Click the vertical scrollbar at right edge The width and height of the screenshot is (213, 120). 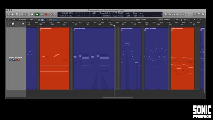coord(205,60)
